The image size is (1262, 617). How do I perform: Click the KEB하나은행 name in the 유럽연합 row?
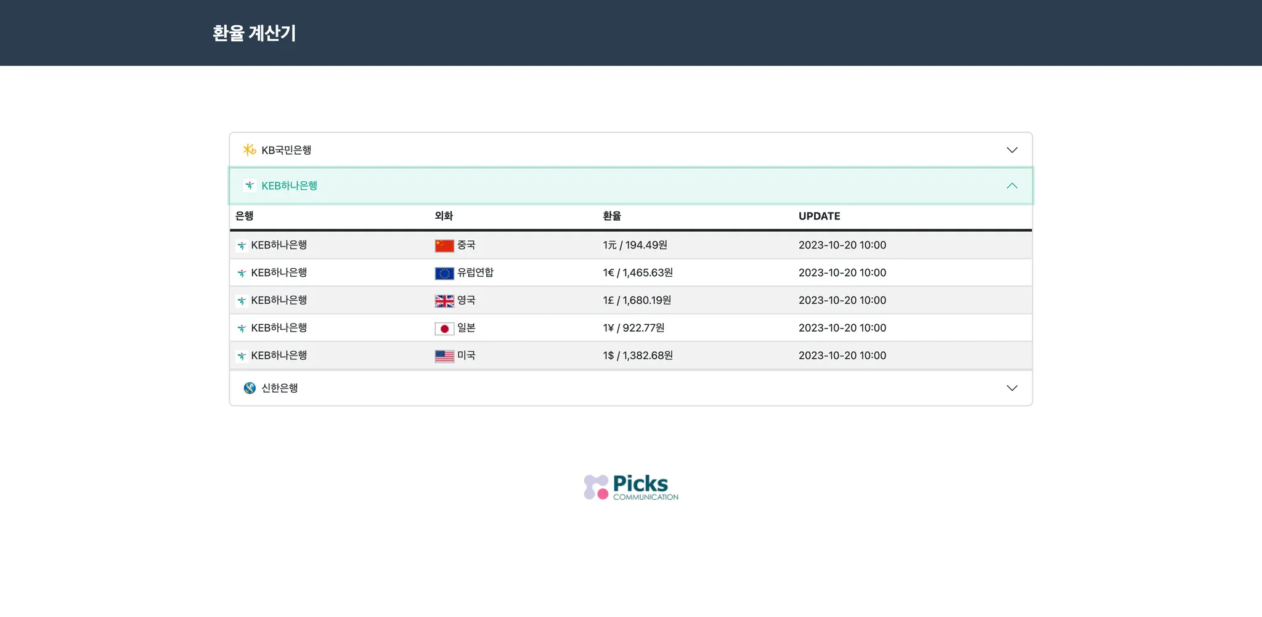279,272
